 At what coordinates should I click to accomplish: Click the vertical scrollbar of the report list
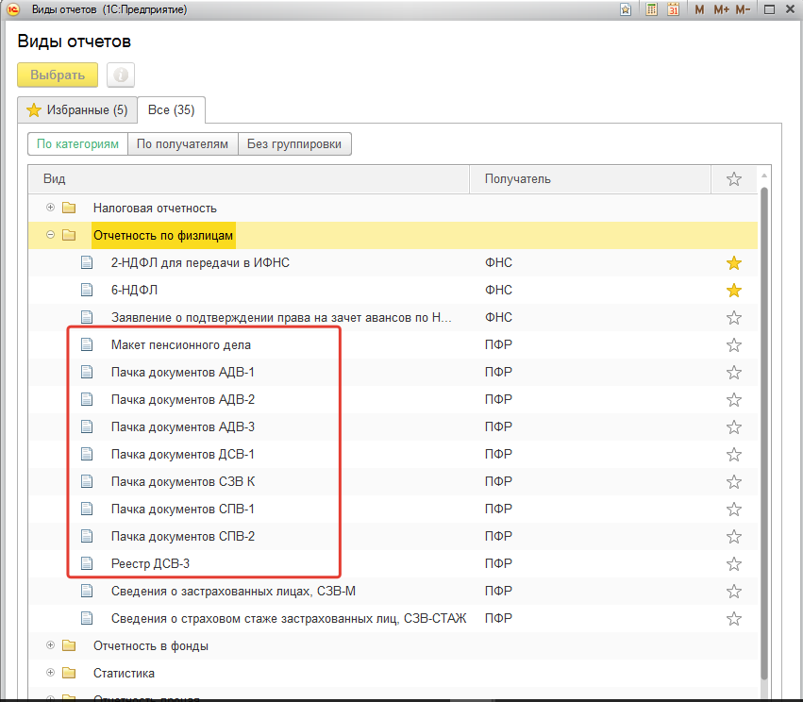click(x=764, y=433)
